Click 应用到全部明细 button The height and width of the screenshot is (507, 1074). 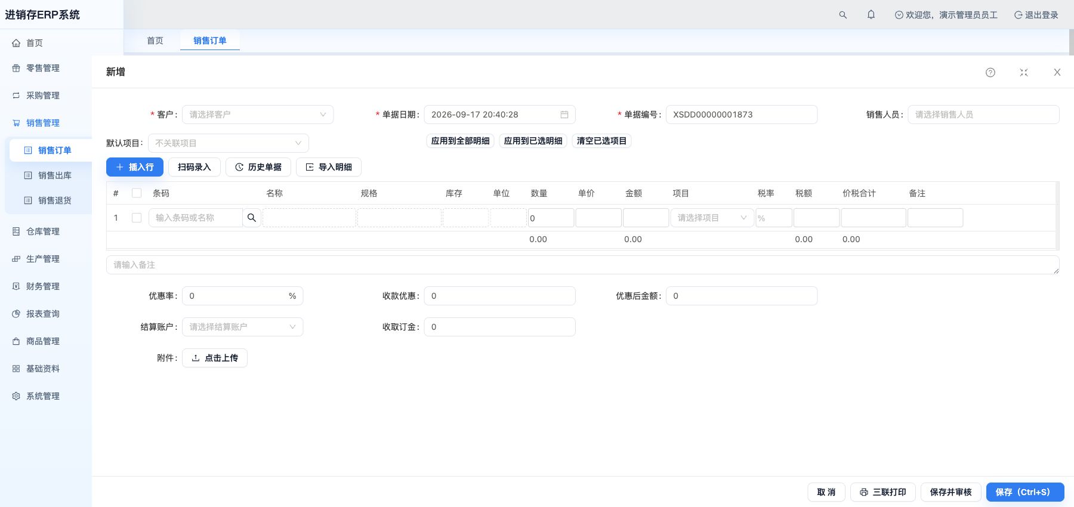461,141
